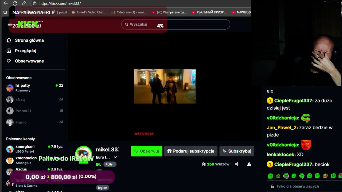Click the share icon
The width and height of the screenshot is (342, 192).
(237, 164)
